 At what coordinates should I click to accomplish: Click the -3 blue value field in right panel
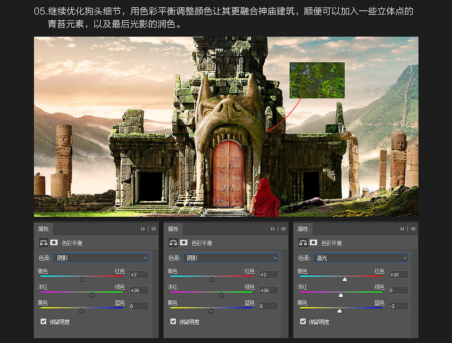click(399, 306)
